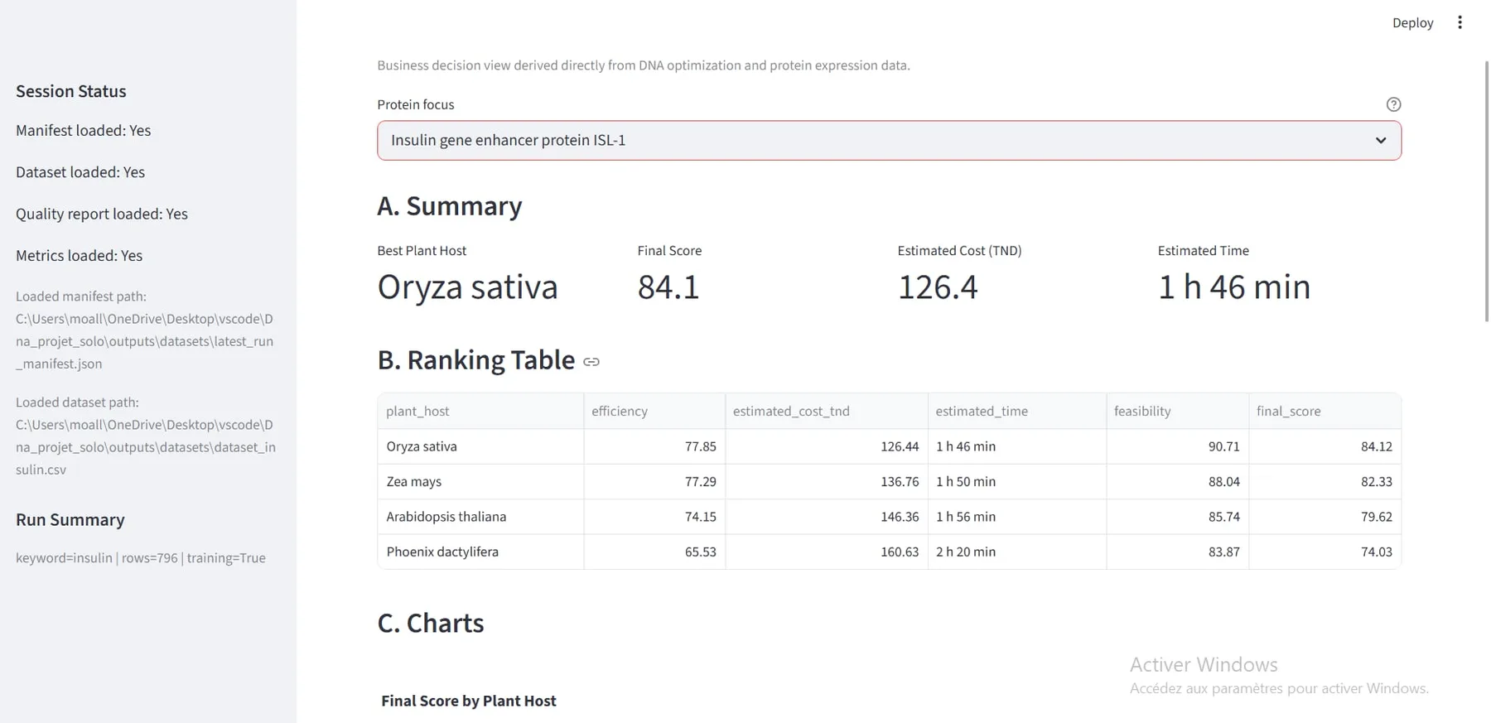Click feasibility value 83.87

point(1178,552)
